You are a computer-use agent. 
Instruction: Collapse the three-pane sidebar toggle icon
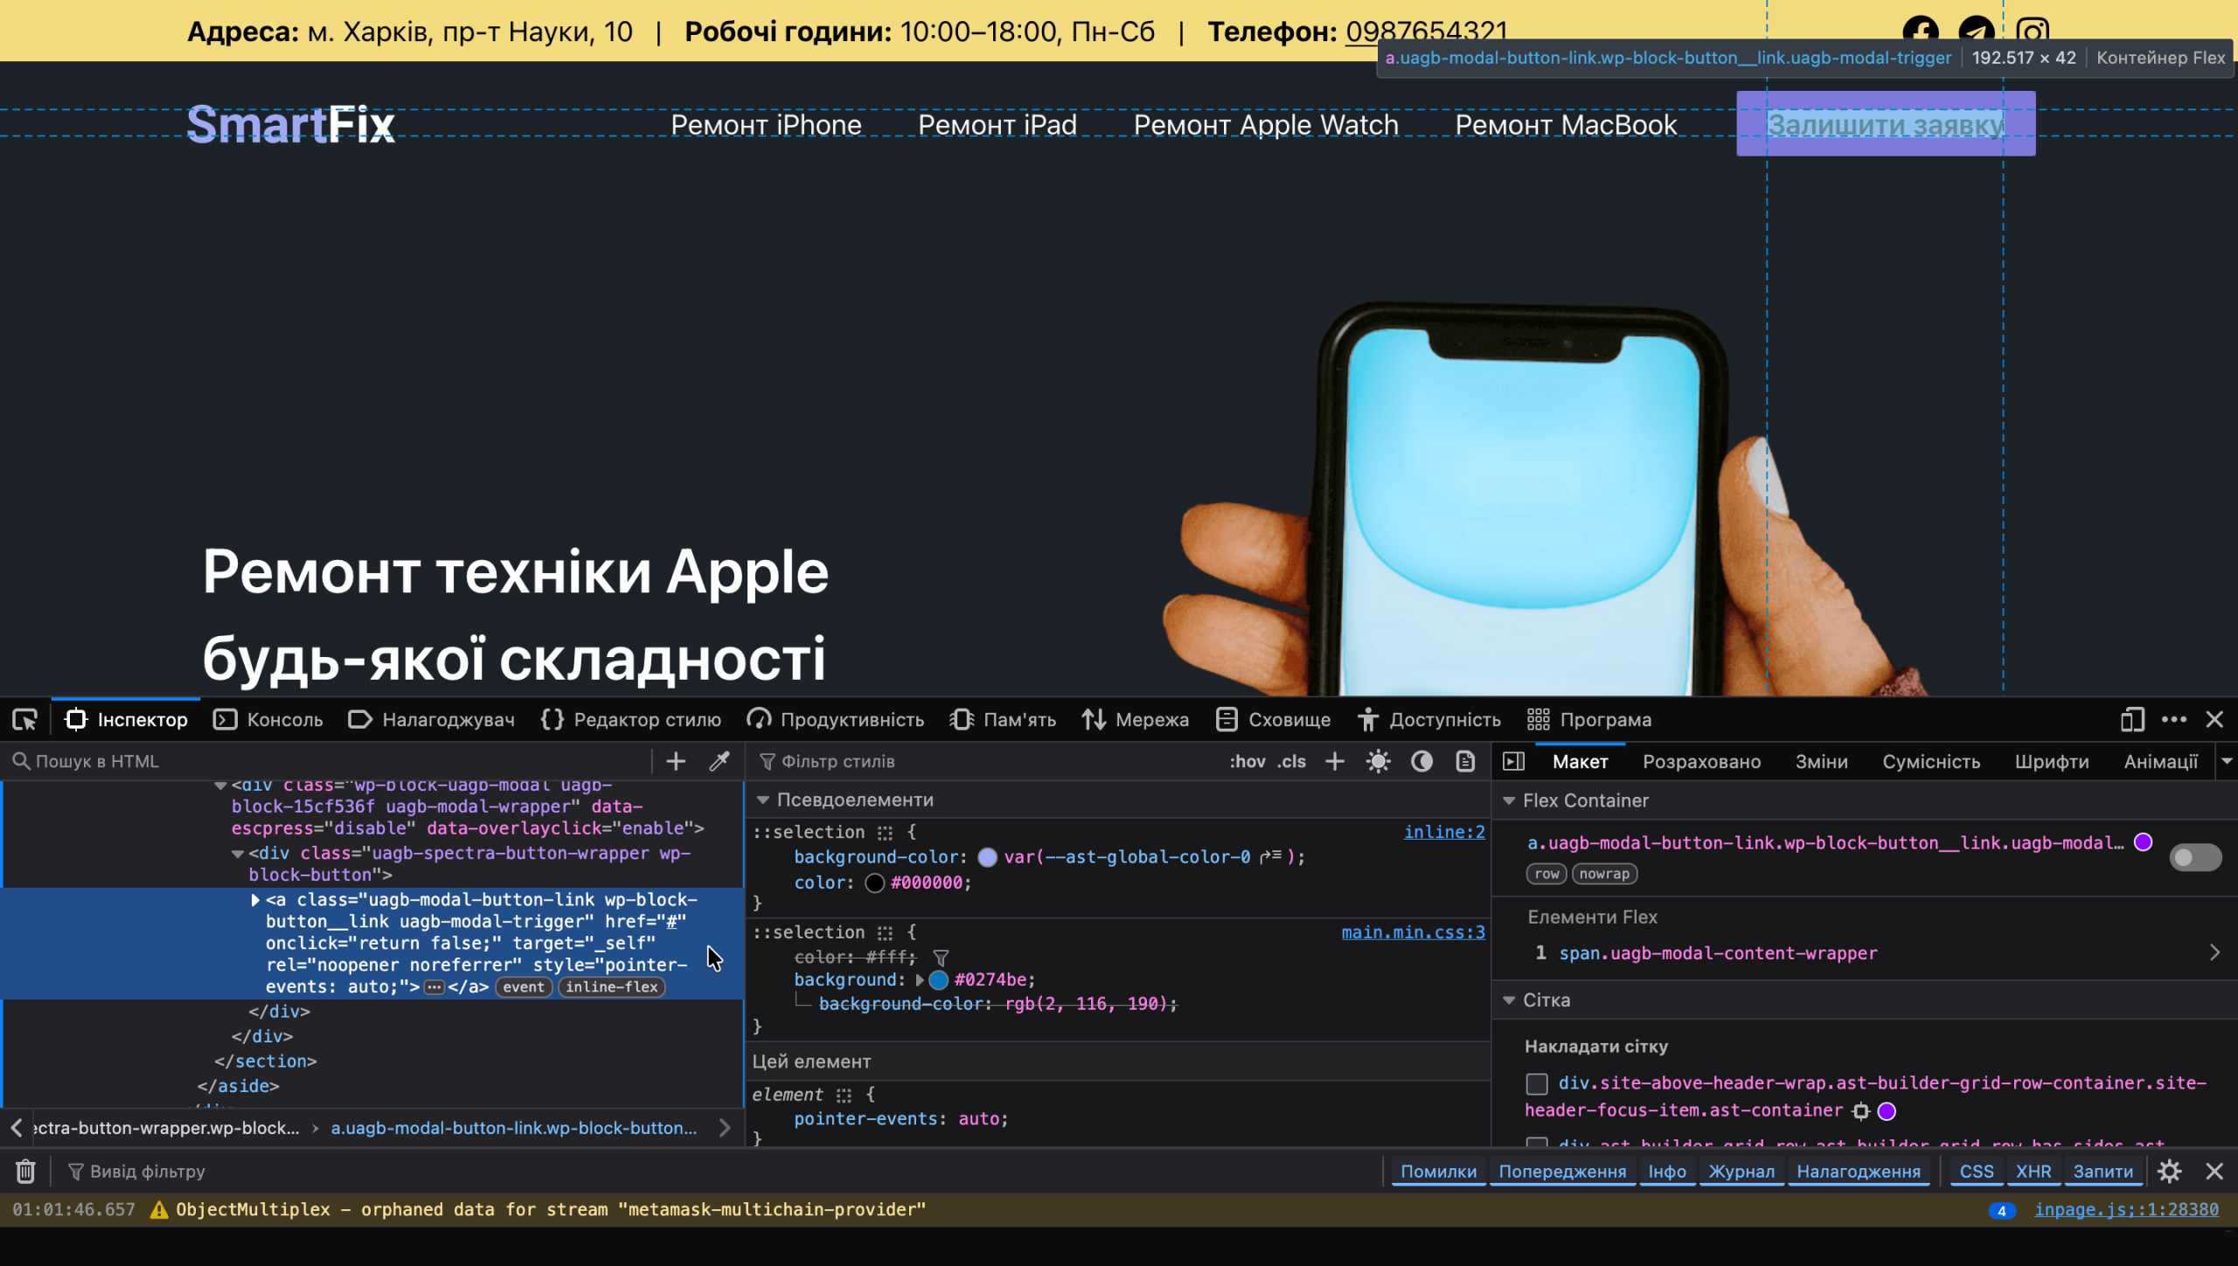point(1513,761)
